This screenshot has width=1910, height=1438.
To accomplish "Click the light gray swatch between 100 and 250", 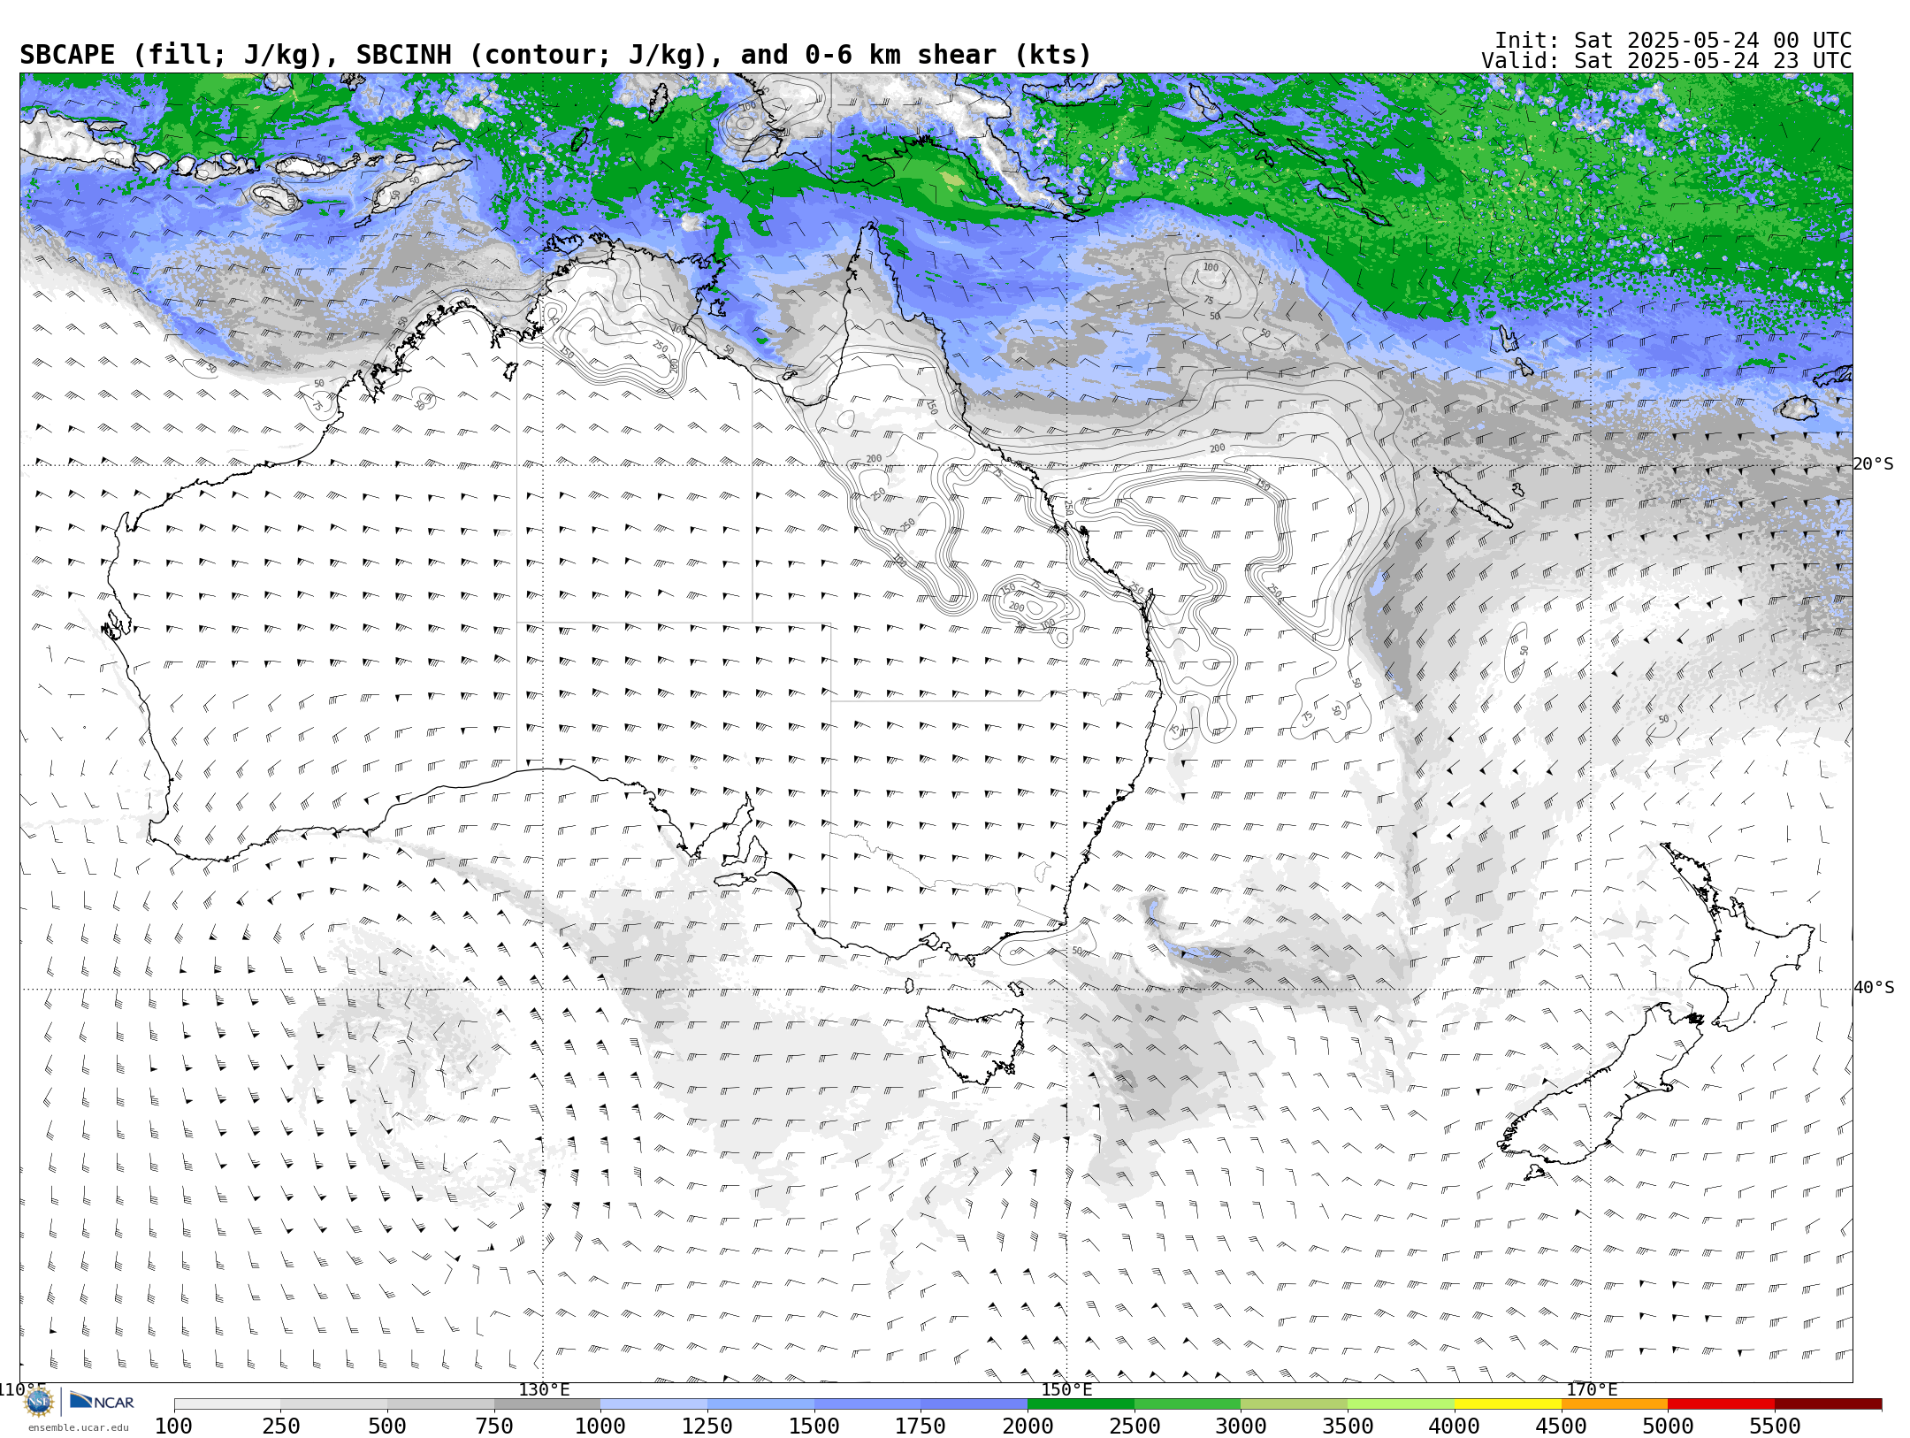I will click(x=227, y=1404).
